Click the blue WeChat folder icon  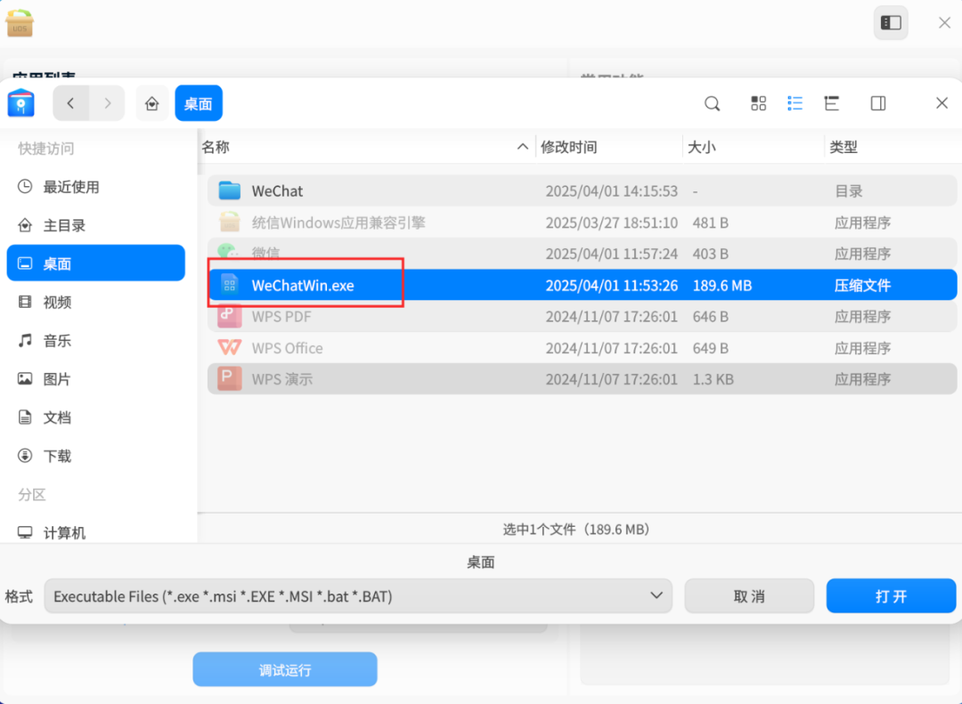(230, 190)
